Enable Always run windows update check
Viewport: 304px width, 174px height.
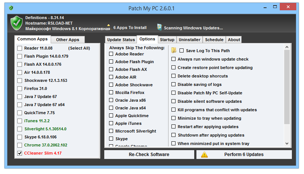(174, 59)
